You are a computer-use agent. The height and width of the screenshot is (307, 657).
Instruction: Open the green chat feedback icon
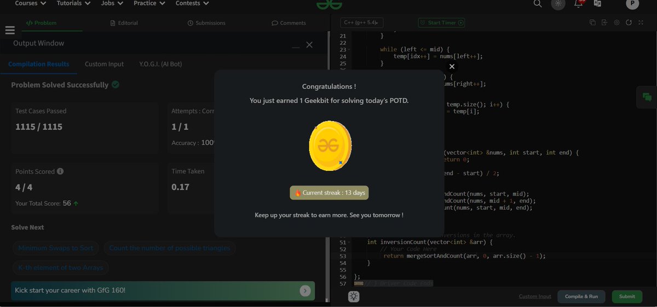[647, 97]
